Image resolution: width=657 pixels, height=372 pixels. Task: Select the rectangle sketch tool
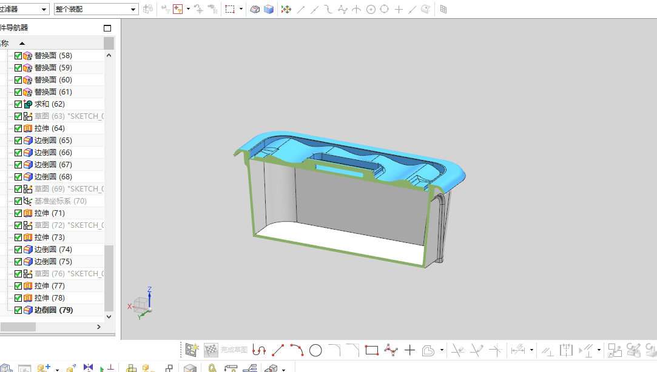[372, 350]
